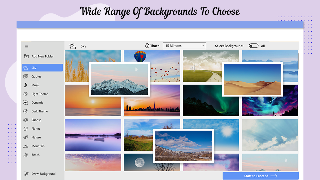Click the Draw Background pencil icon
The image size is (320, 180).
point(26,174)
